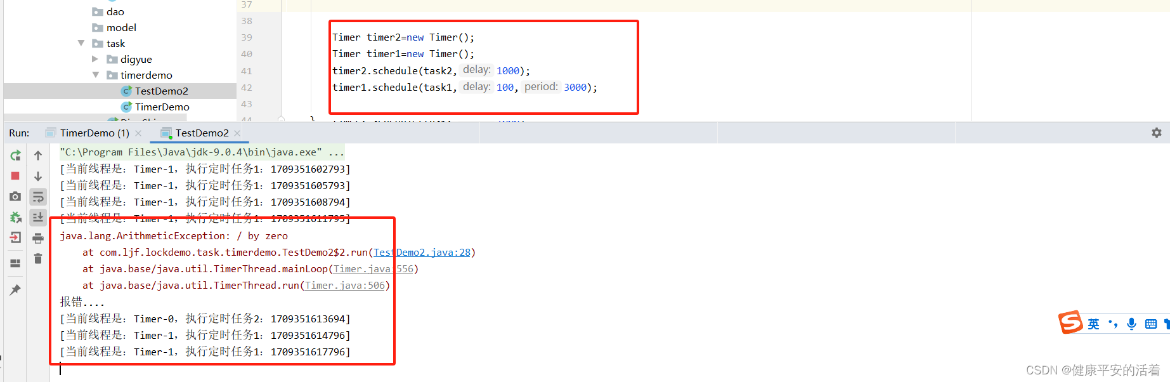Toggle Sogou punctuation mode icon
The height and width of the screenshot is (382, 1170).
(x=1113, y=324)
